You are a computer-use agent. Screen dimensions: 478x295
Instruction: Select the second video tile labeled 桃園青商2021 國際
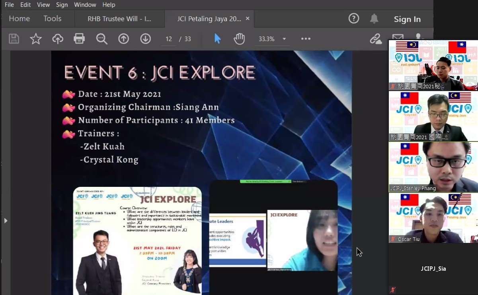[x=433, y=116]
